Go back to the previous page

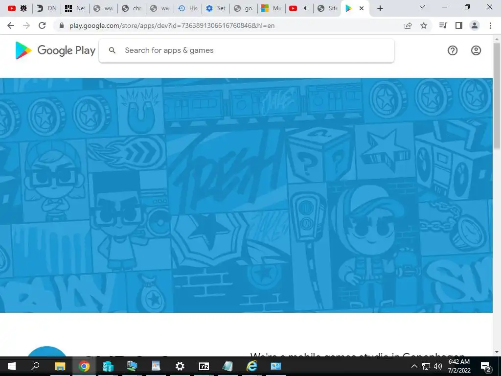pos(11,25)
